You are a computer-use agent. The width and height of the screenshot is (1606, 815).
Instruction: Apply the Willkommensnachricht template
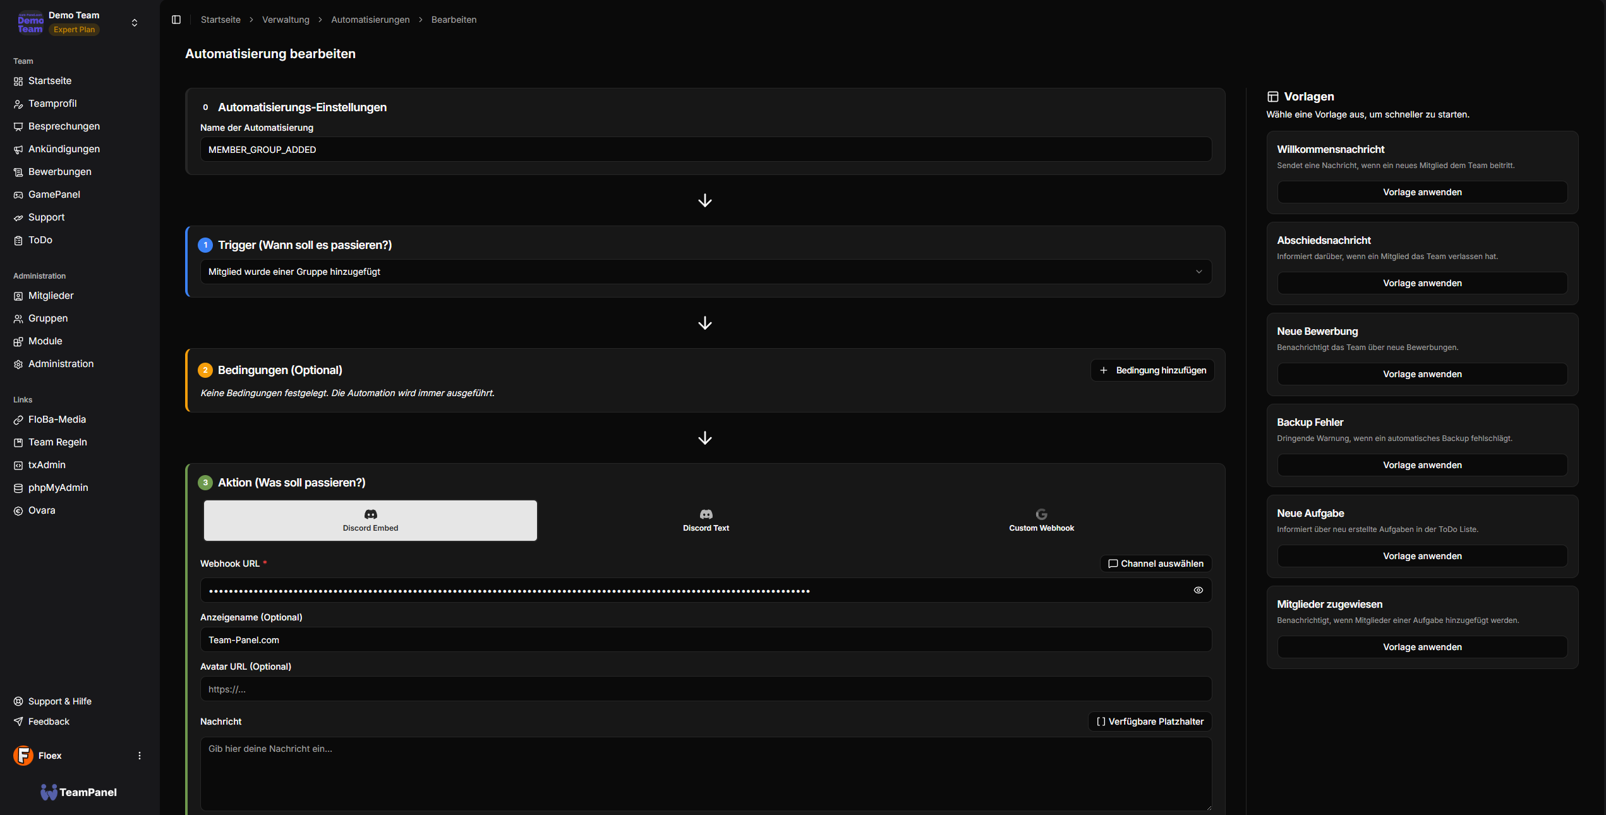pyautogui.click(x=1422, y=191)
